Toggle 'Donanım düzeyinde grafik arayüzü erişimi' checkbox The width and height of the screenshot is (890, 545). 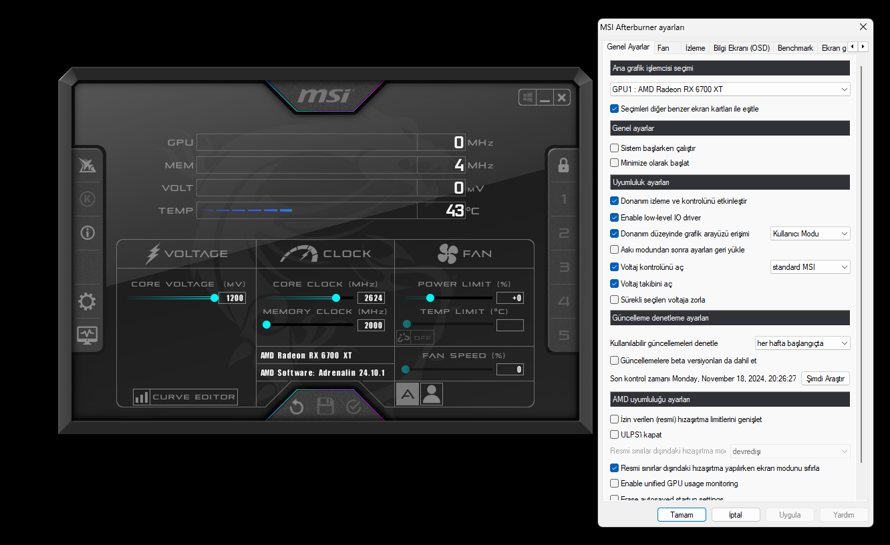click(x=615, y=234)
